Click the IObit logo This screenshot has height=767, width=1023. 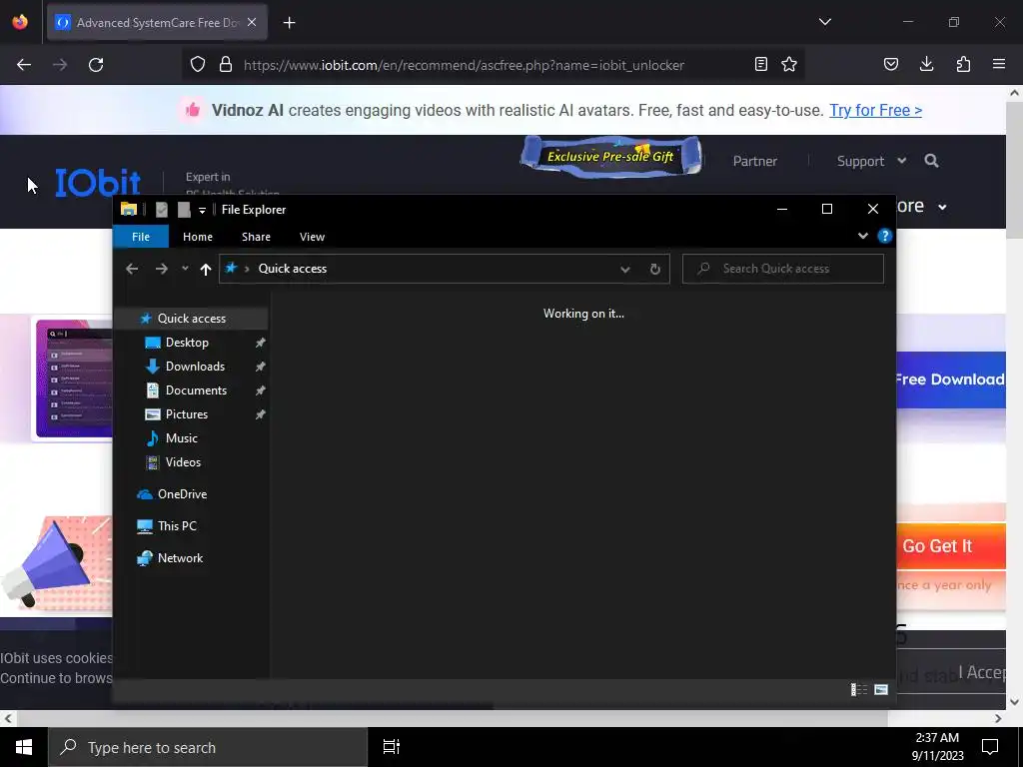[x=98, y=183]
